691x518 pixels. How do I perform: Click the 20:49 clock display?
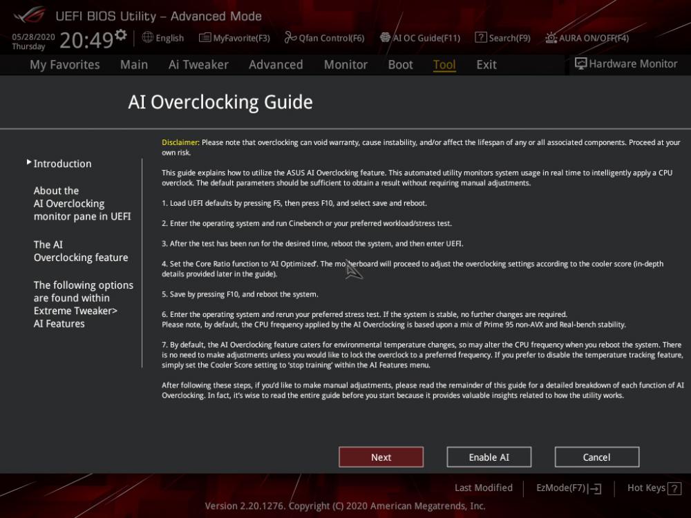tap(87, 40)
